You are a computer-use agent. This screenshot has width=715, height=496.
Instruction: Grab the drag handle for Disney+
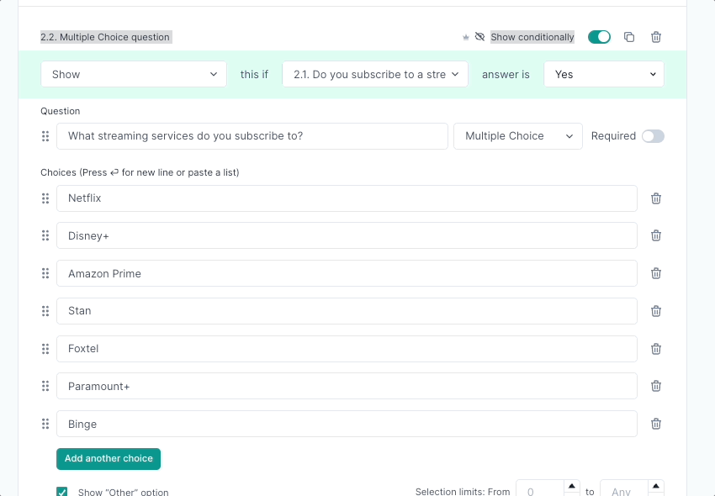click(45, 235)
